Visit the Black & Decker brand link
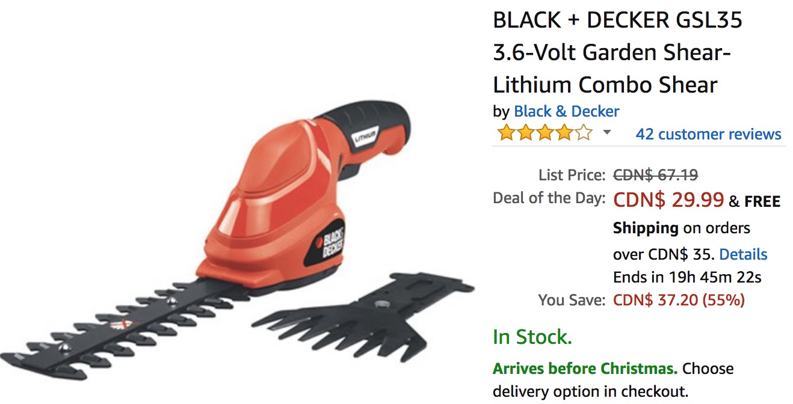 pos(566,112)
